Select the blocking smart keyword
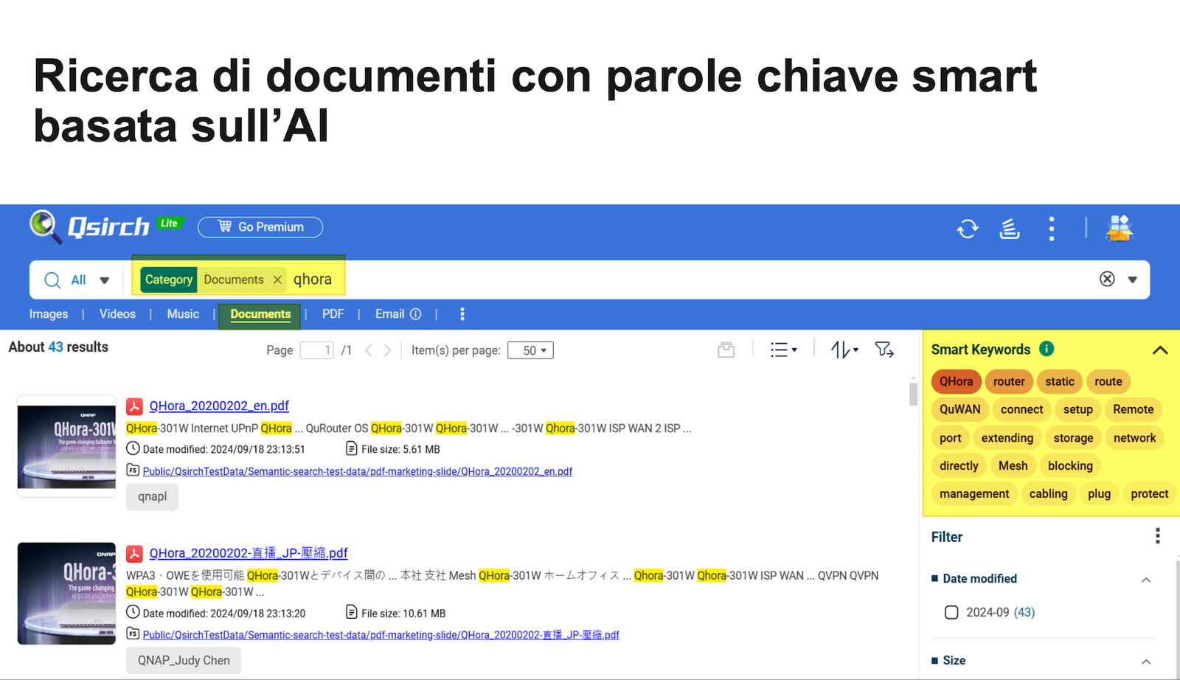Screen dimensions: 1180x680 pyautogui.click(x=1070, y=466)
